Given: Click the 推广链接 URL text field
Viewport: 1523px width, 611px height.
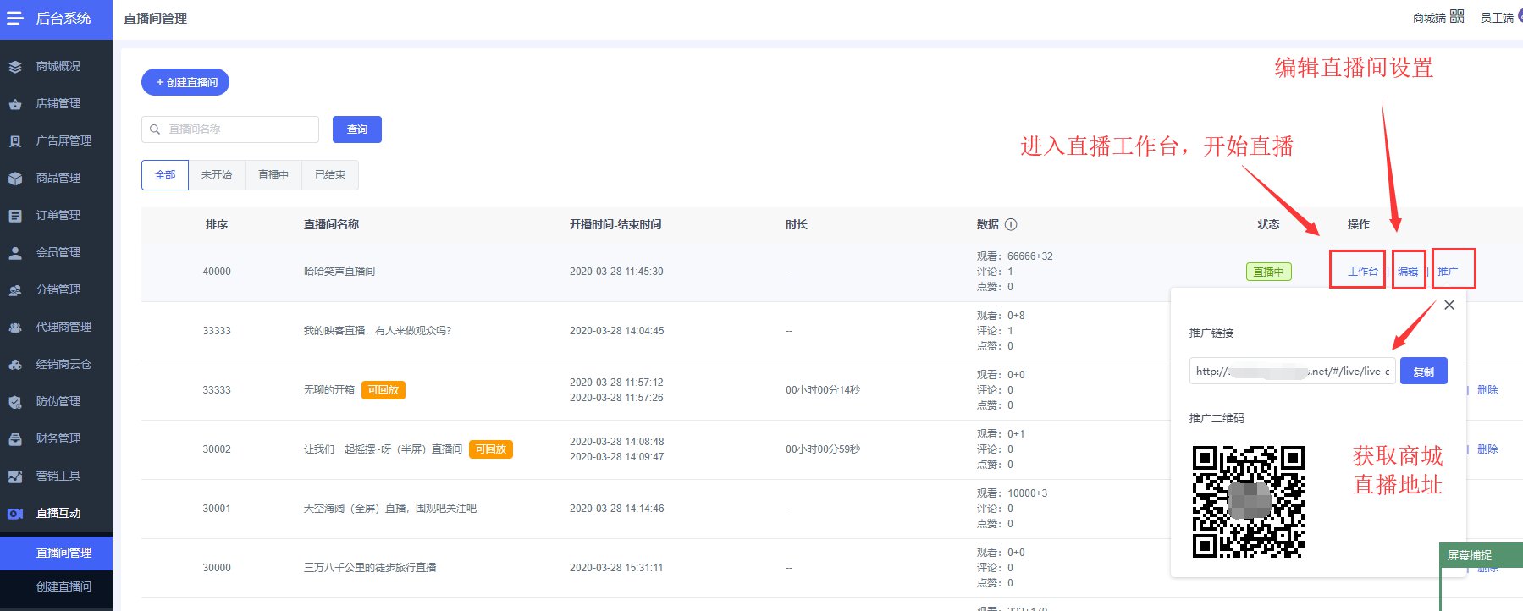Looking at the screenshot, I should coord(1292,372).
